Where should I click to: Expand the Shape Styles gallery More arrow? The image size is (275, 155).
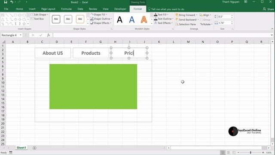click(x=88, y=24)
